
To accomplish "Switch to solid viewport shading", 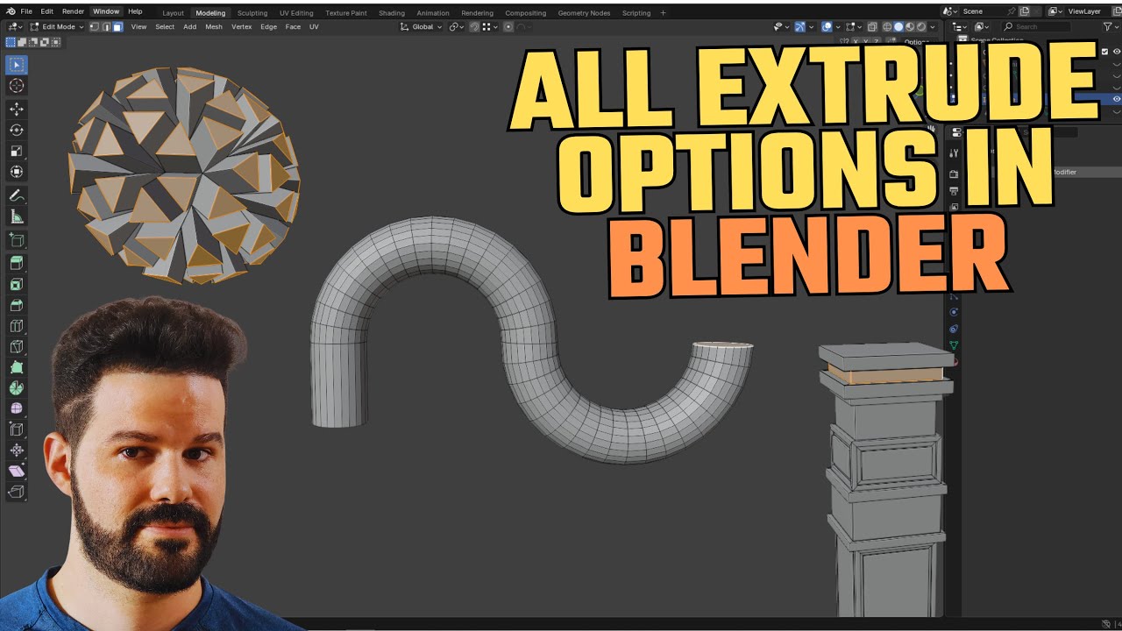I will (x=898, y=26).
